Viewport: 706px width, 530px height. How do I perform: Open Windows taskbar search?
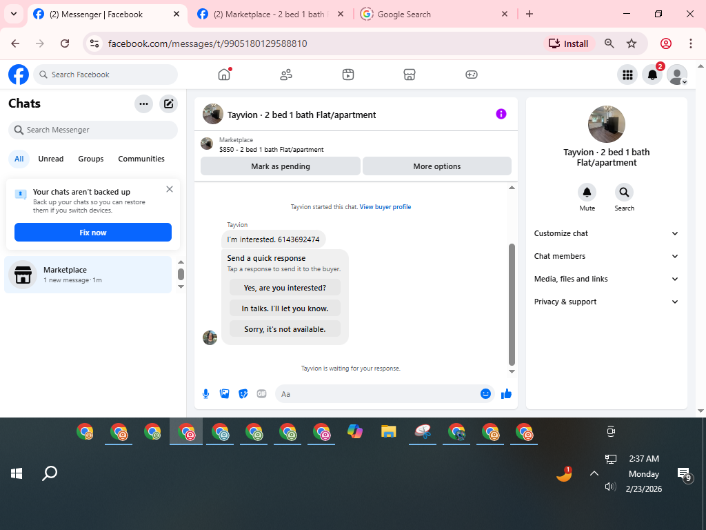(50, 473)
